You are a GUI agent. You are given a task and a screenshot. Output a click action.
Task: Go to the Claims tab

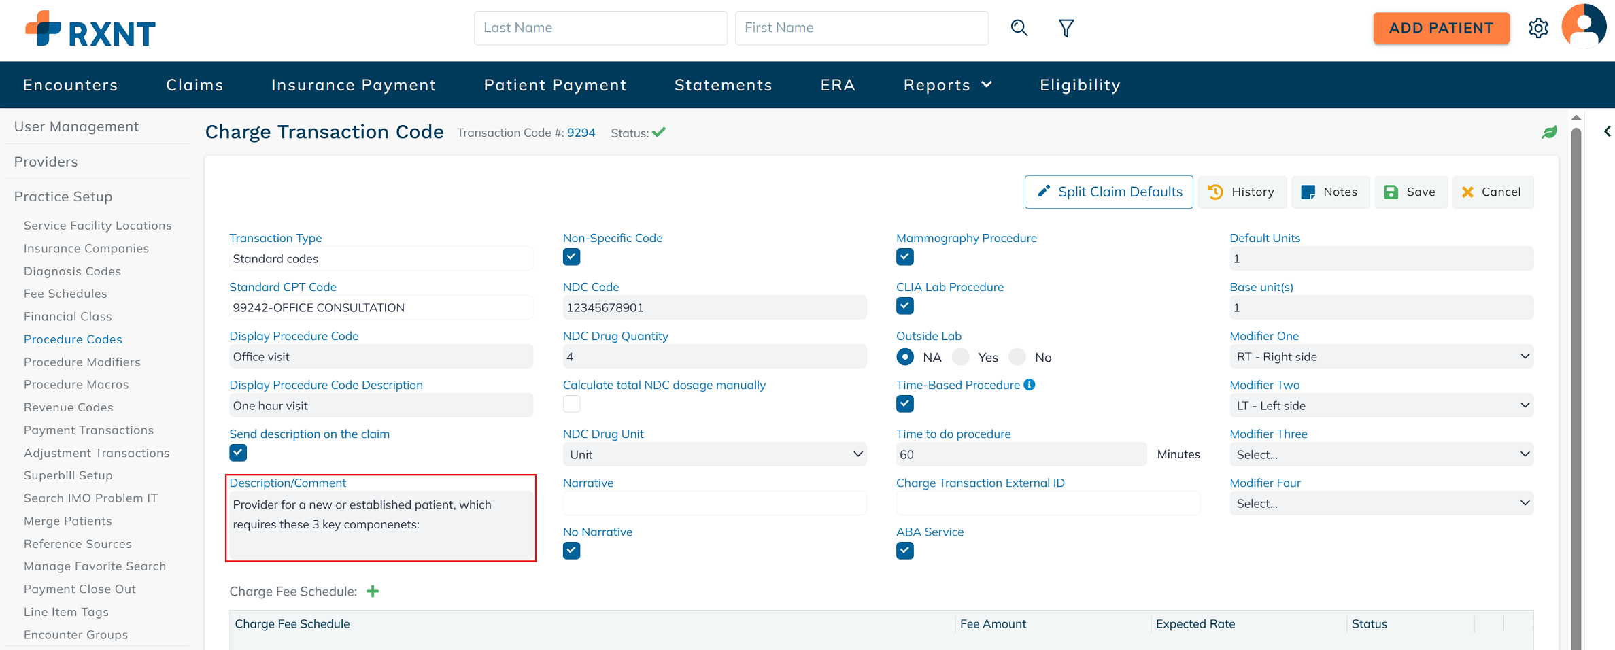pyautogui.click(x=194, y=85)
